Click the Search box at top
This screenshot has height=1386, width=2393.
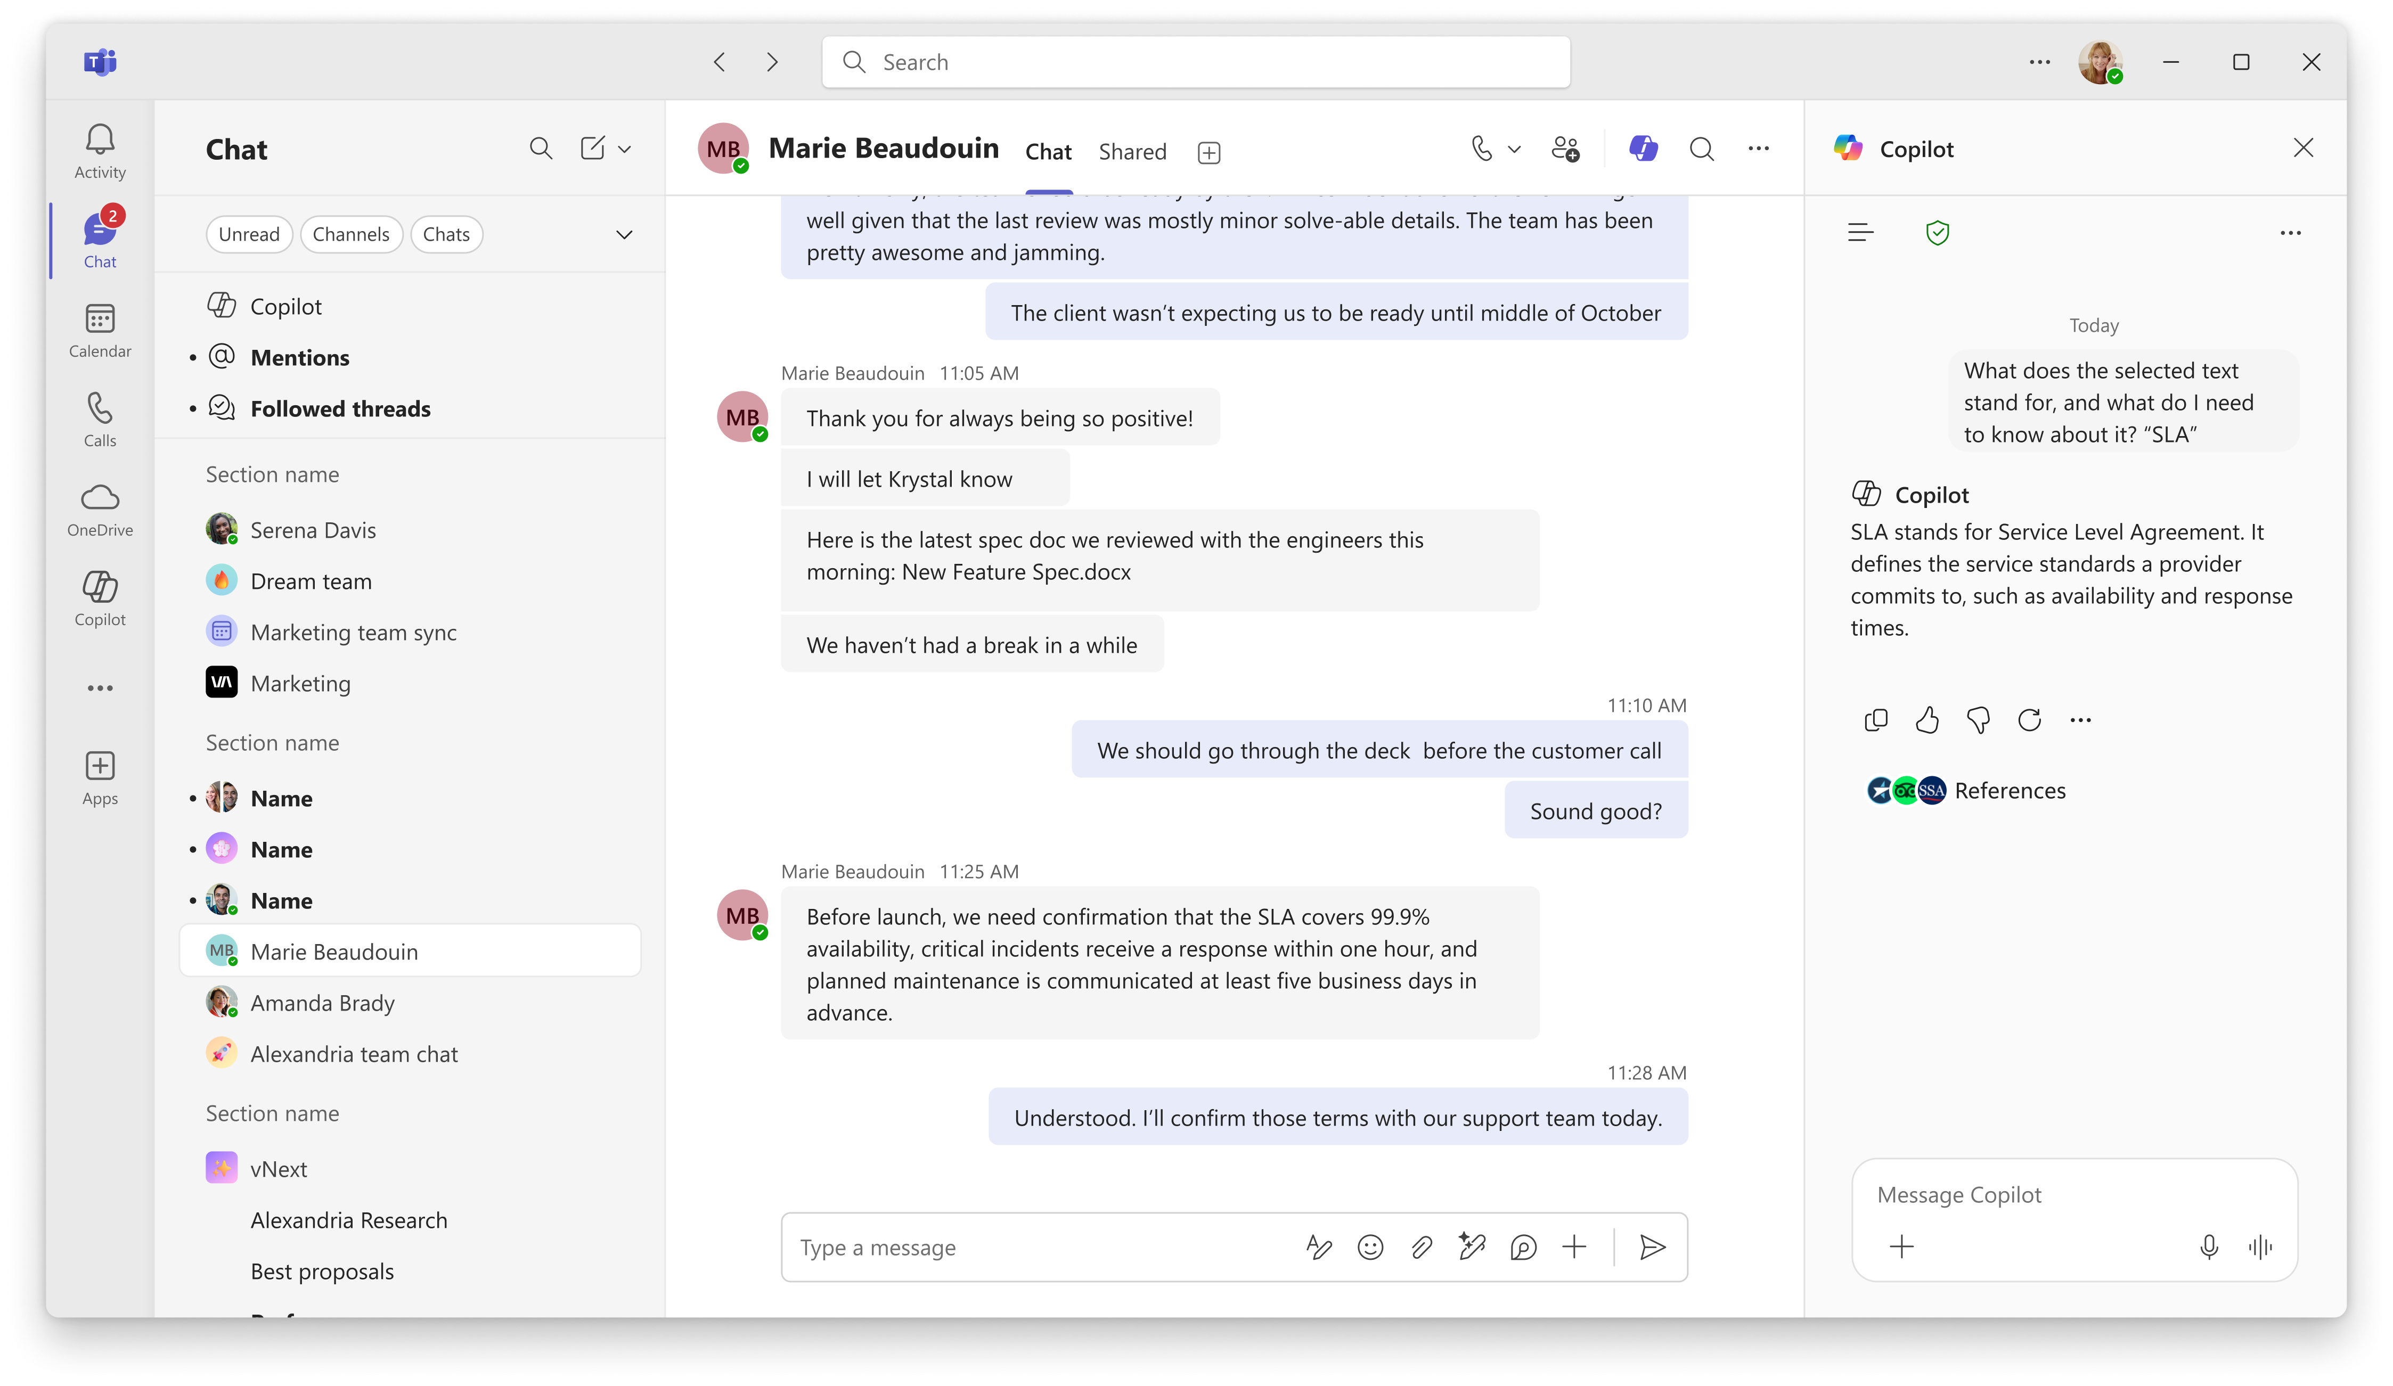1196,62
